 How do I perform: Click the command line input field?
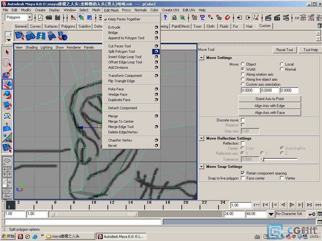pos(83,222)
